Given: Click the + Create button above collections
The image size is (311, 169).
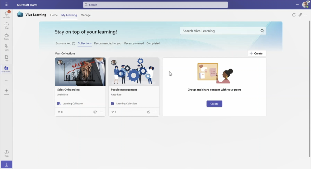Looking at the screenshot, I should 257,53.
